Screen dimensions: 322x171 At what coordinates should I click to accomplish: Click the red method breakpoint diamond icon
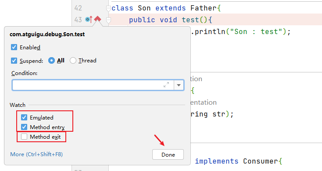[97, 19]
